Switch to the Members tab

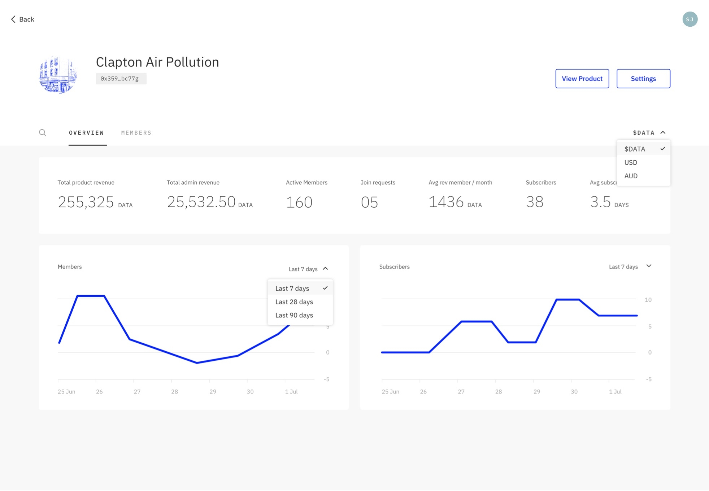136,132
